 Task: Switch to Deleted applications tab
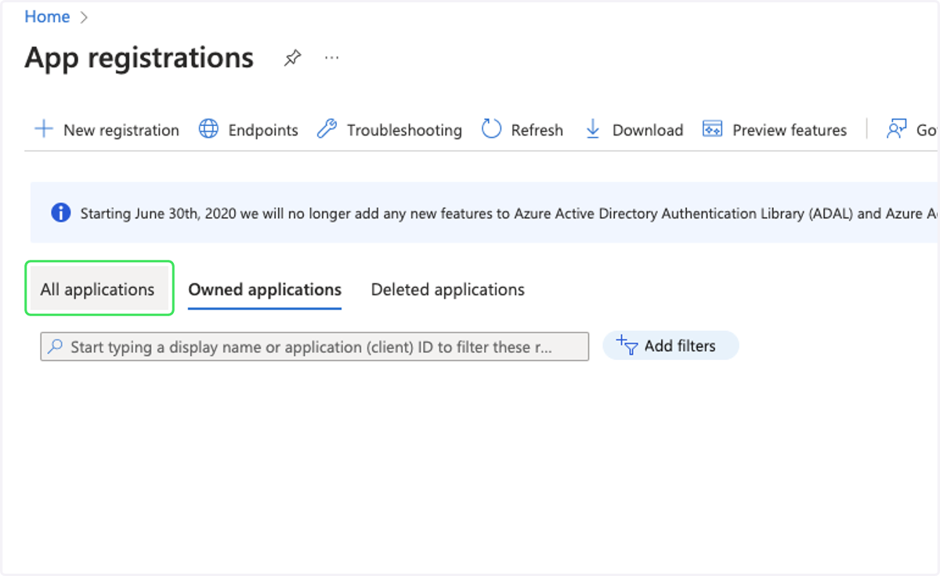(448, 290)
